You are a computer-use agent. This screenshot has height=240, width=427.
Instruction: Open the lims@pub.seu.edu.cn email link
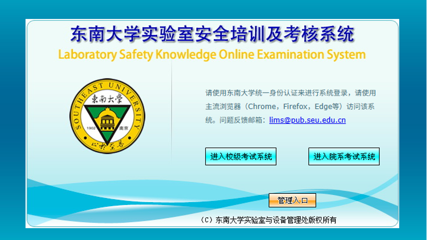point(307,121)
